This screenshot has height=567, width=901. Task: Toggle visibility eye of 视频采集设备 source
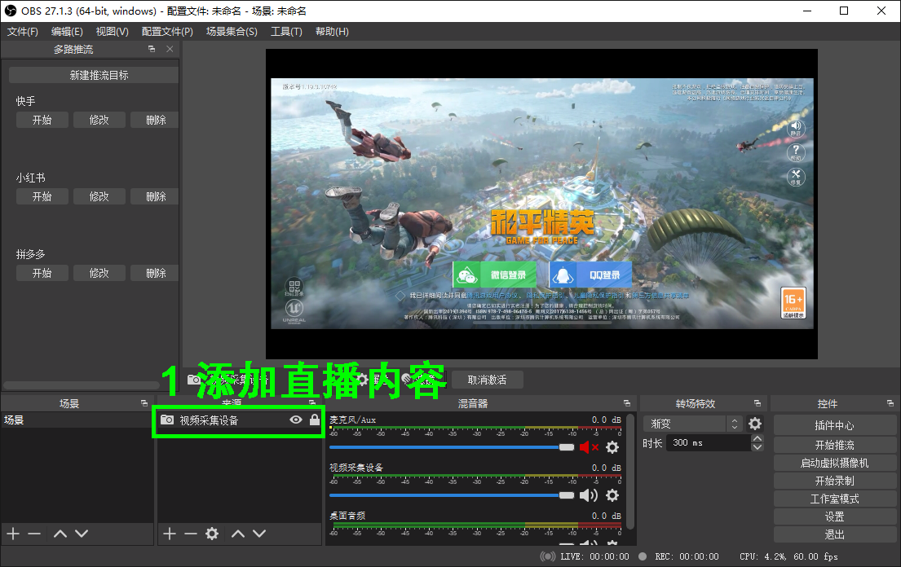pyautogui.click(x=295, y=420)
